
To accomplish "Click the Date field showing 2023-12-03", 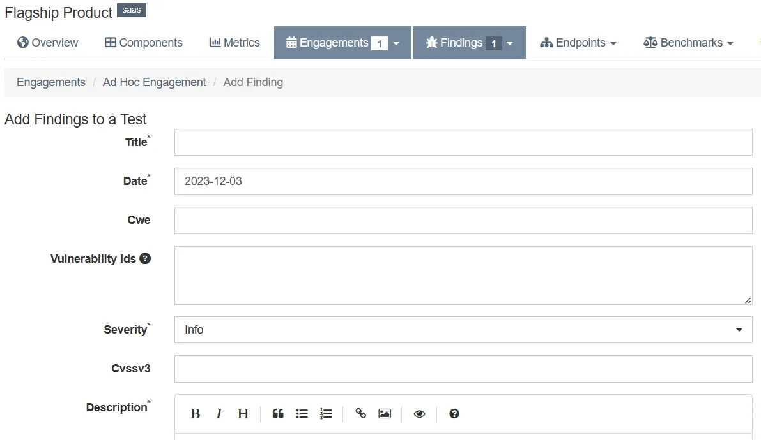I will [463, 181].
